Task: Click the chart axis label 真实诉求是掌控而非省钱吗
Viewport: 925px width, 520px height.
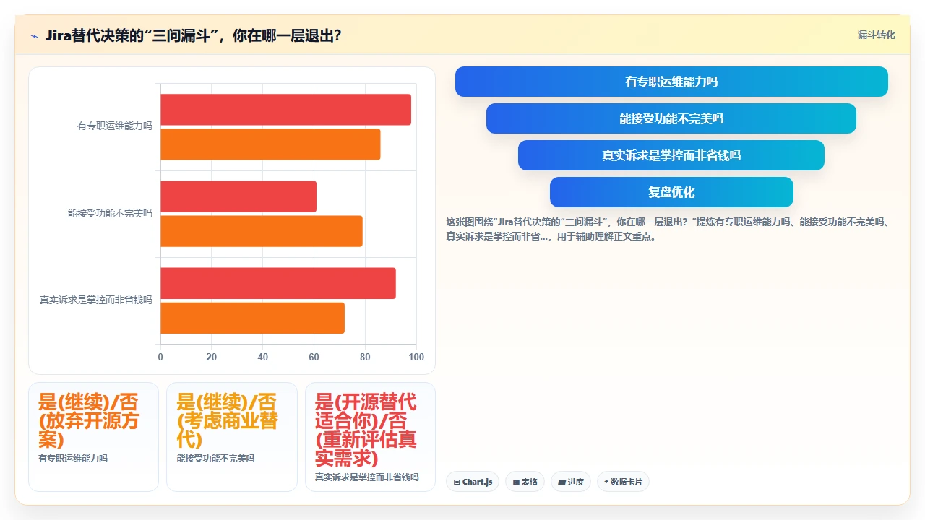Action: coord(96,300)
